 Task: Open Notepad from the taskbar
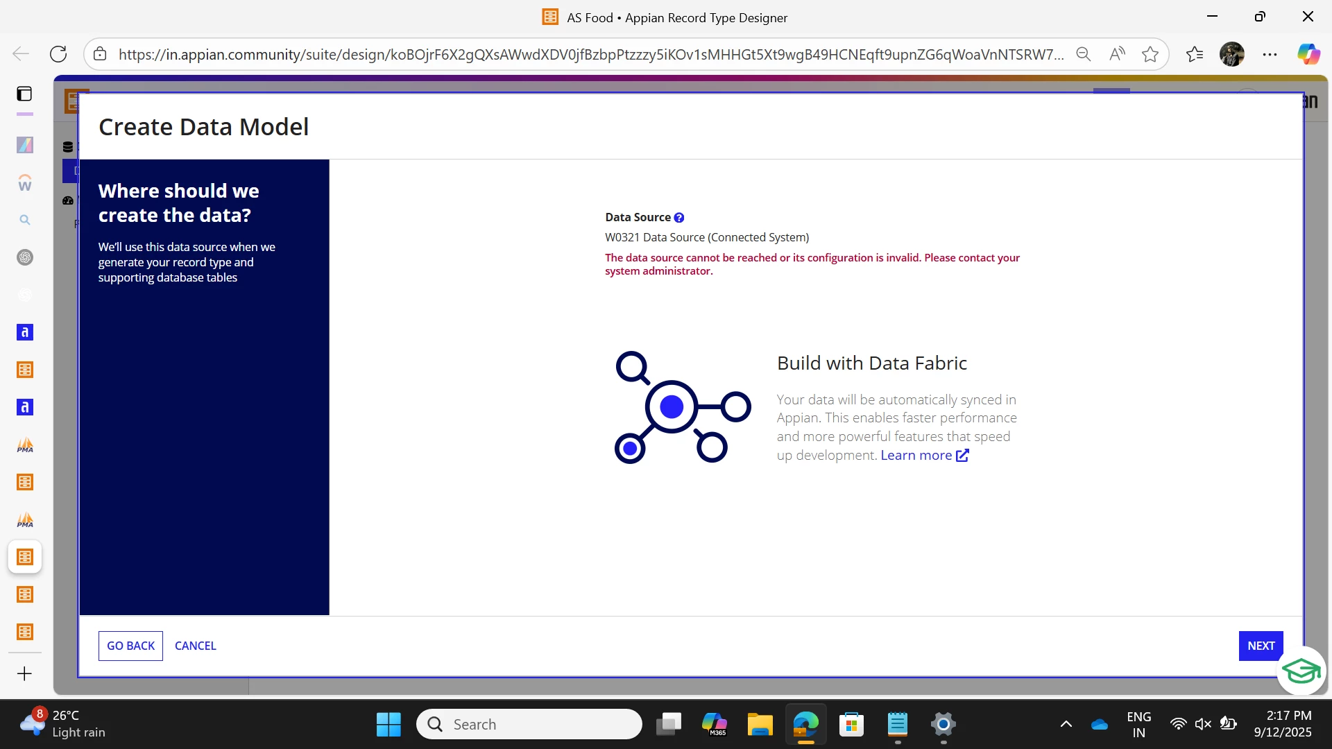click(x=897, y=725)
